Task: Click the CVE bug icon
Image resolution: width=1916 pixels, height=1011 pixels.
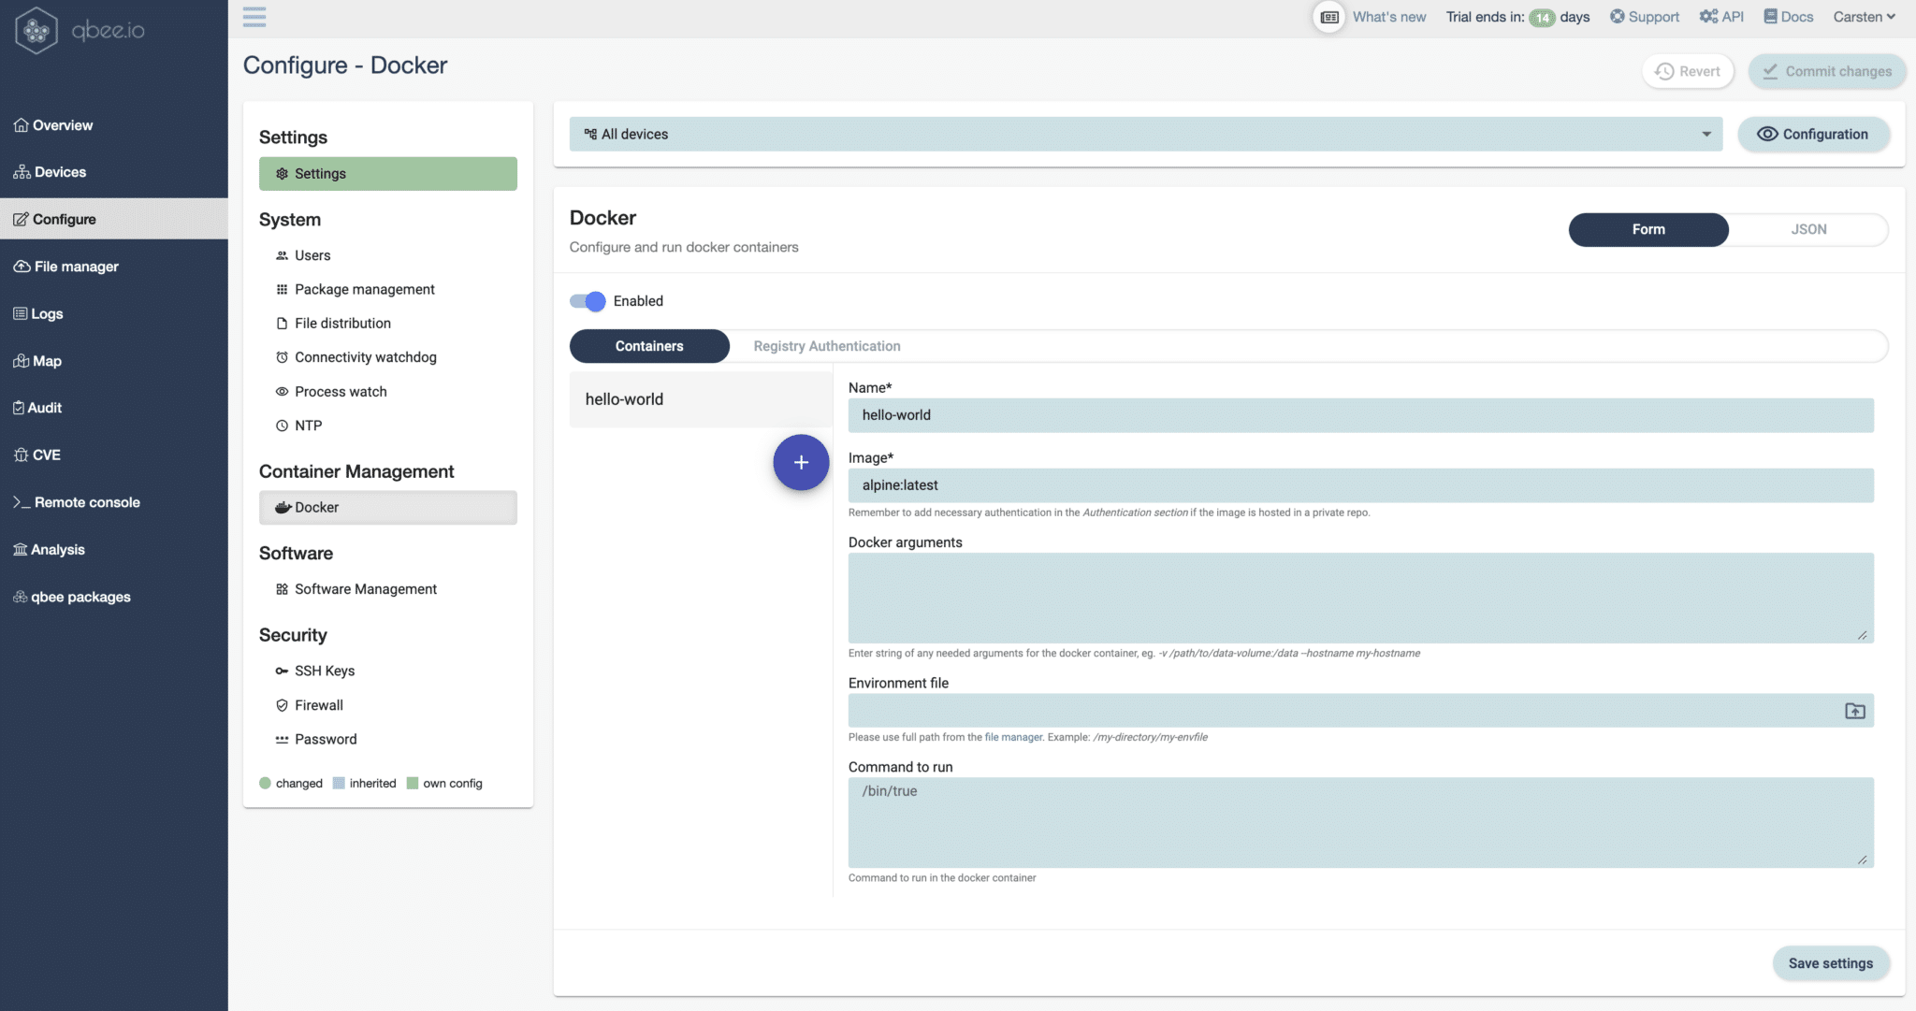Action: click(x=21, y=455)
